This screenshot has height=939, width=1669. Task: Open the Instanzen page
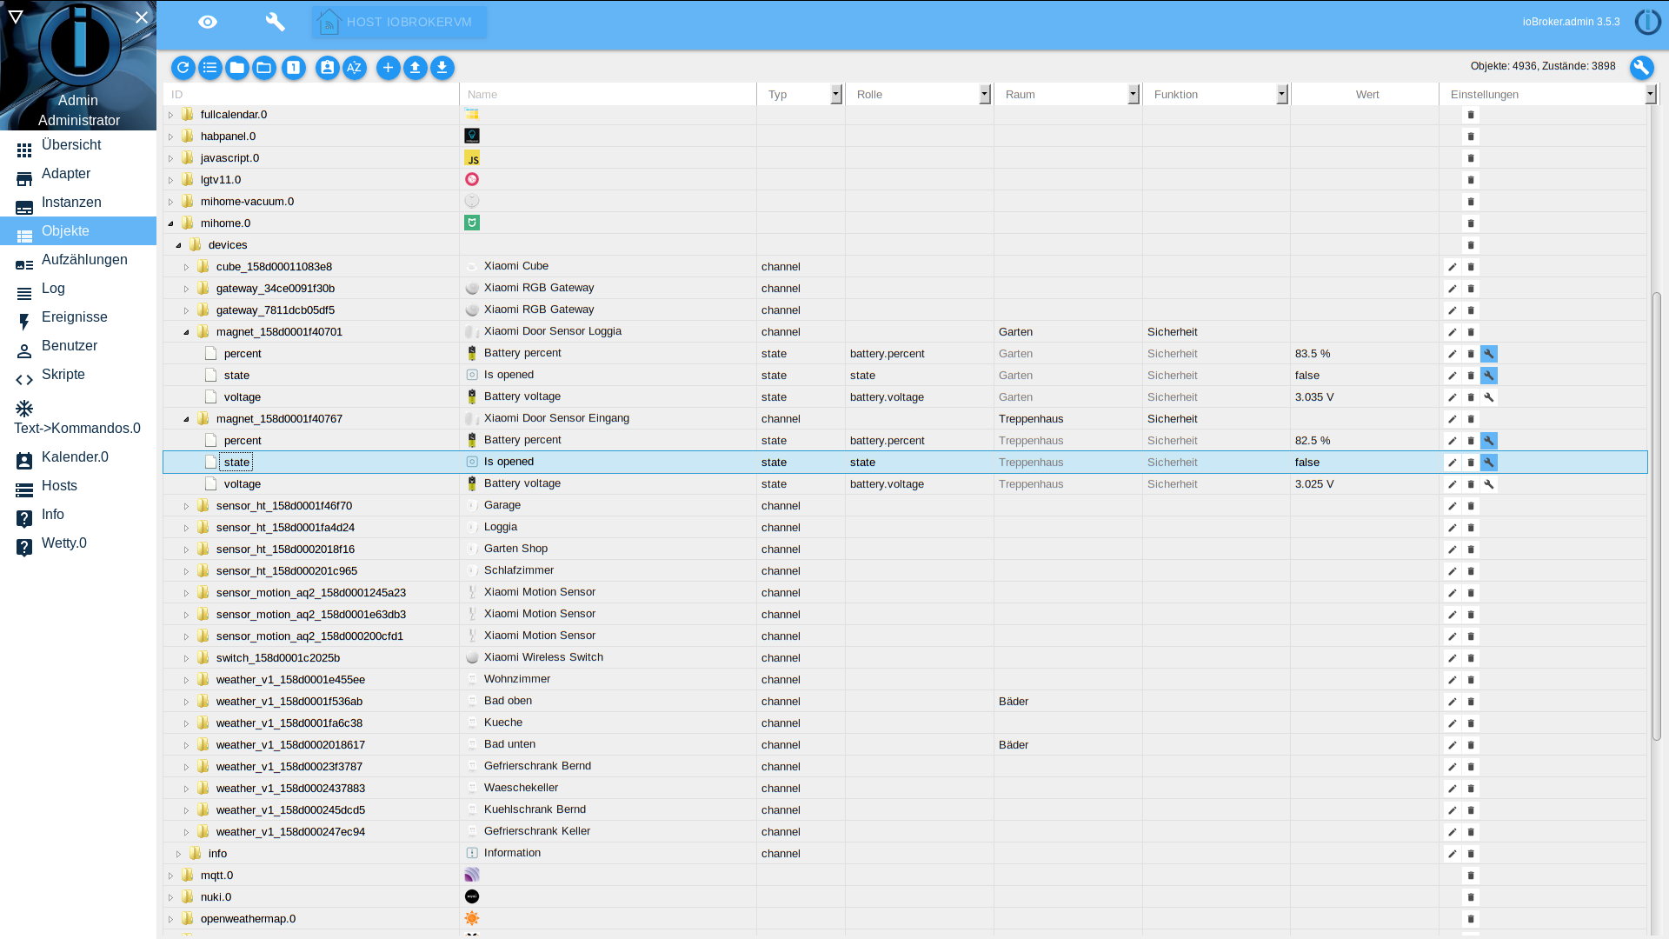click(x=78, y=203)
